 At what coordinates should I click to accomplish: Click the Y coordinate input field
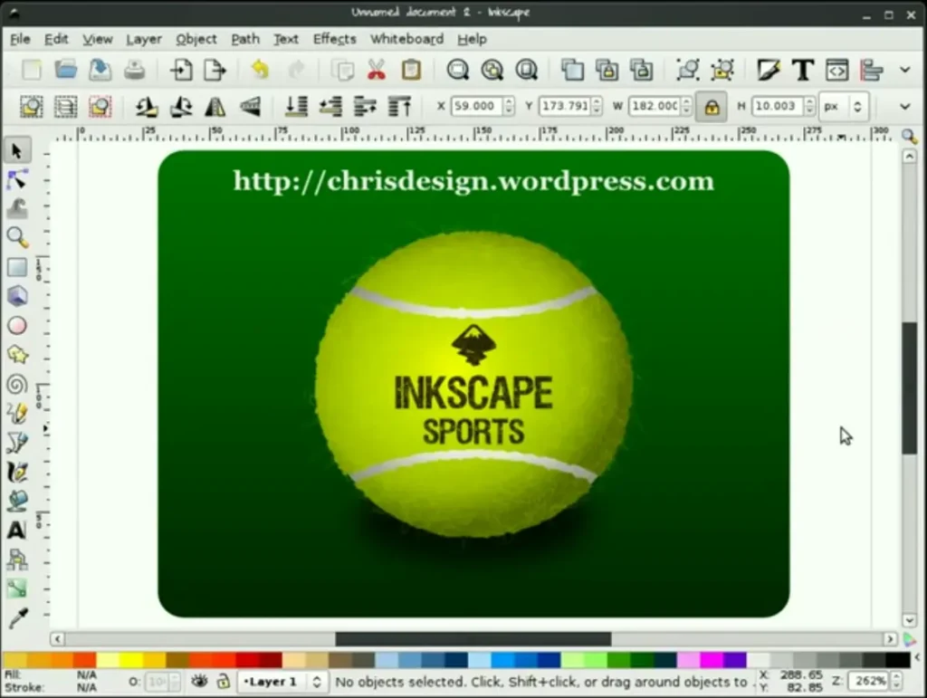click(x=565, y=107)
